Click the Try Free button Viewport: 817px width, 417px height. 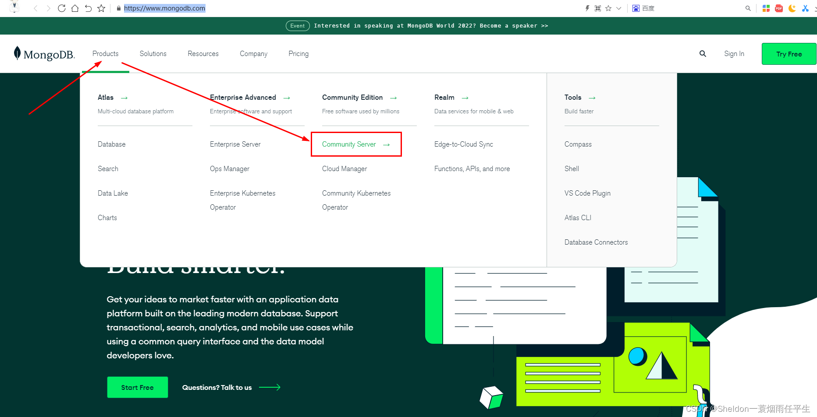789,54
